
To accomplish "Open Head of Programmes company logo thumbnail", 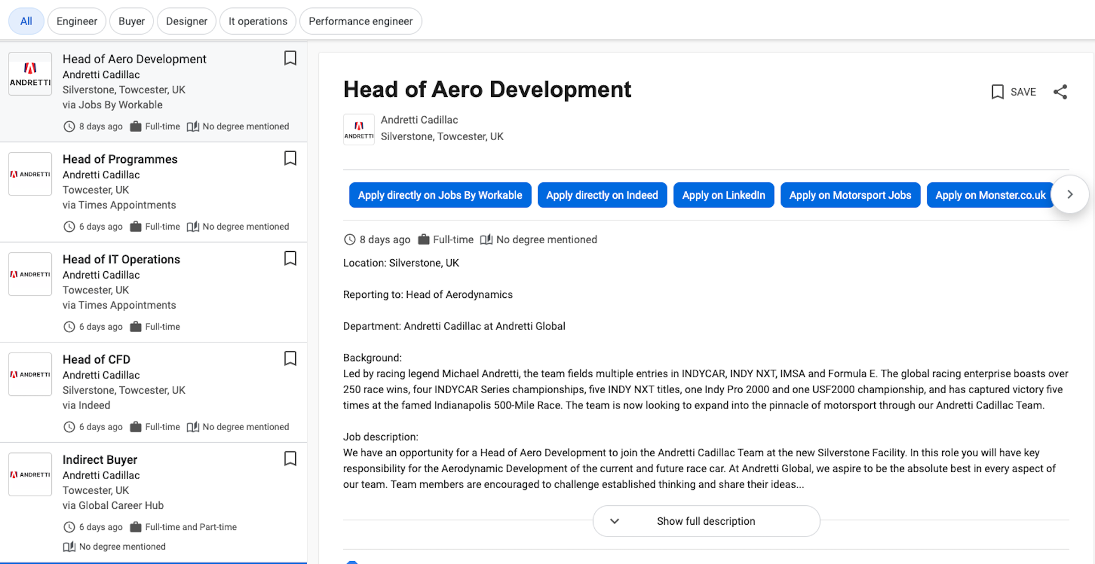I will tap(30, 174).
